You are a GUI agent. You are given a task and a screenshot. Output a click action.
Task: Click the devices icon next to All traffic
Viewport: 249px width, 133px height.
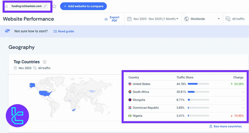[x=228, y=19]
